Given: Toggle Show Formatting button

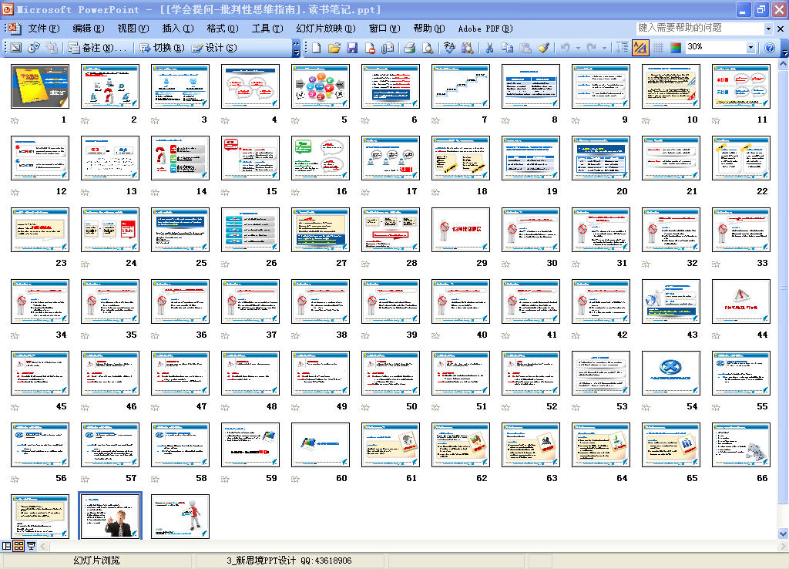Looking at the screenshot, I should coord(640,47).
